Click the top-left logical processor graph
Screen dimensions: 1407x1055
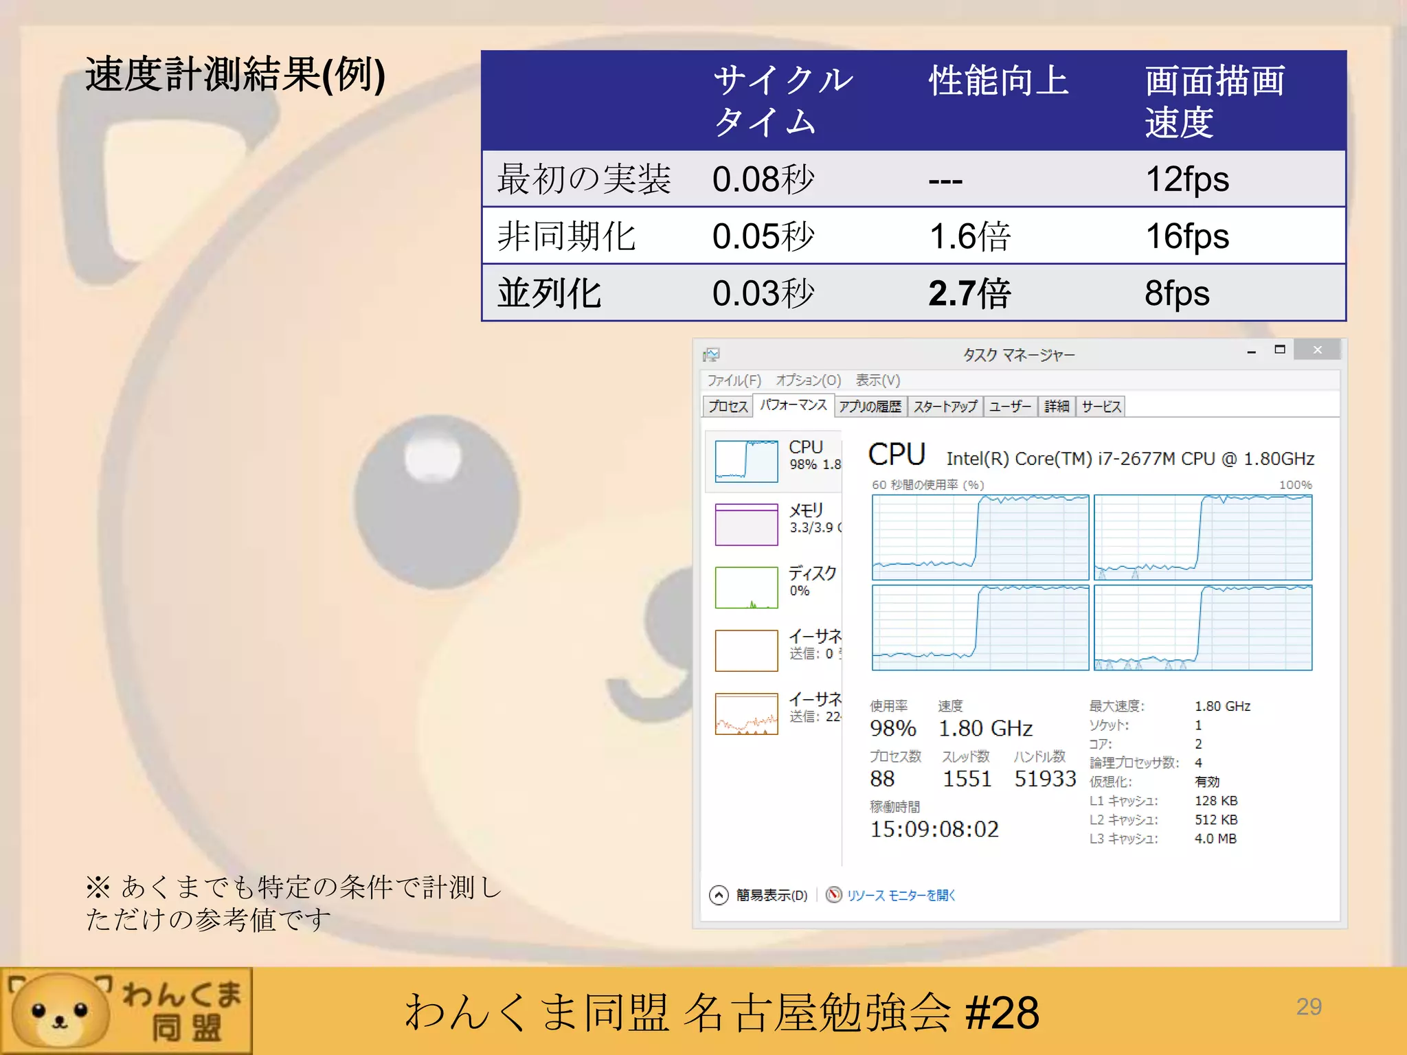pyautogui.click(x=980, y=537)
